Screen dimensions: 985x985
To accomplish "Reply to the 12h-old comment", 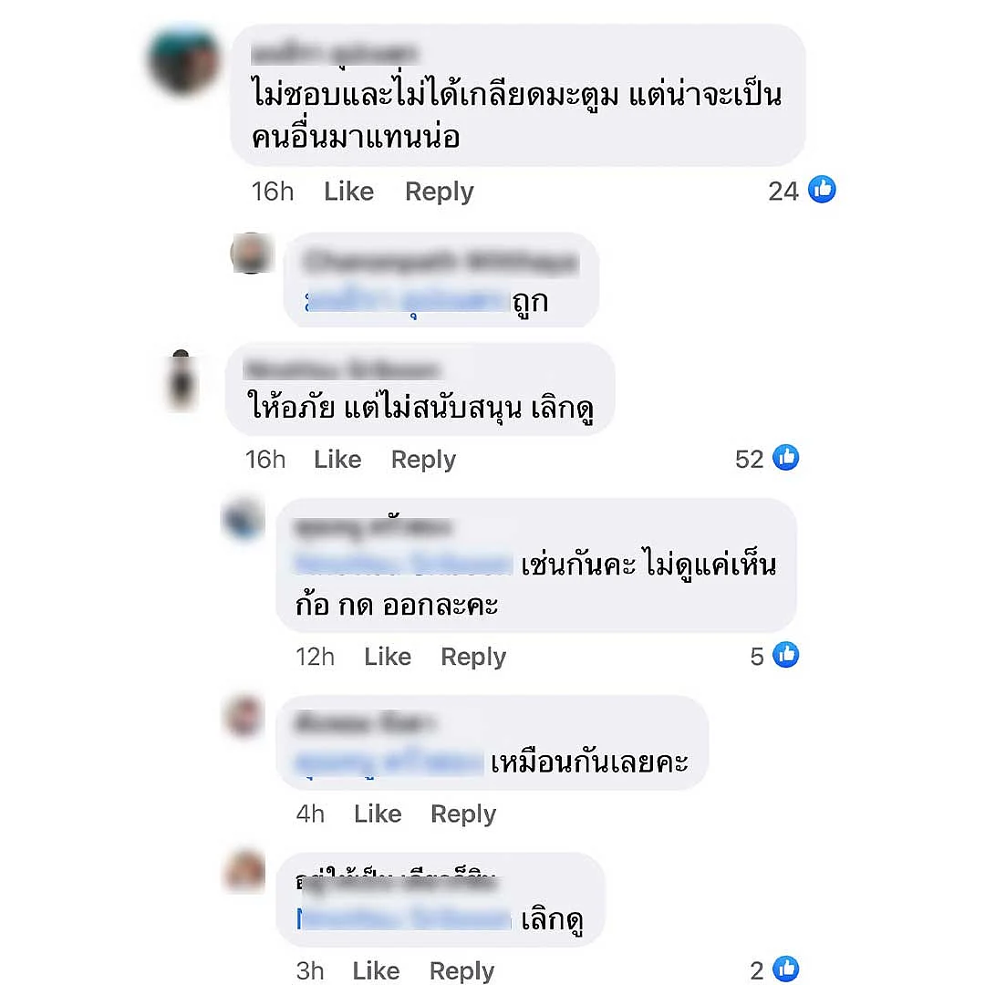I will click(473, 657).
